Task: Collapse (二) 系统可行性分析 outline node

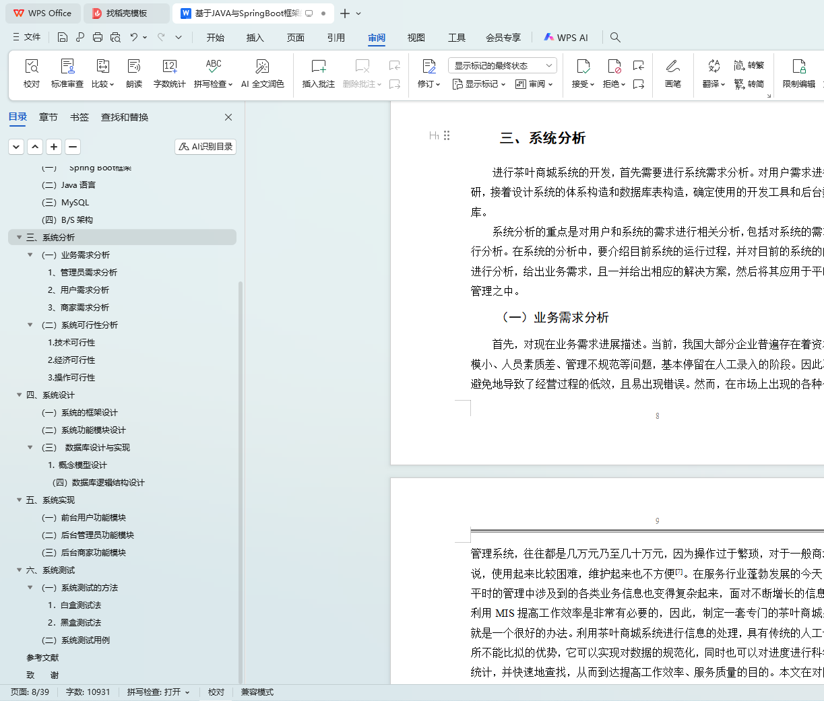Action: [x=30, y=325]
